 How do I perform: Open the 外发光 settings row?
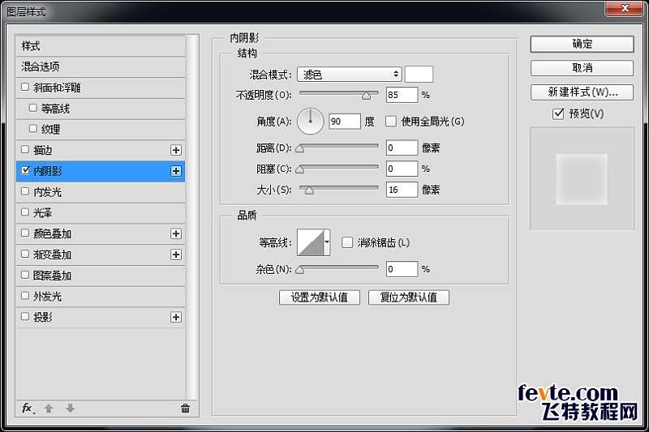(100, 297)
